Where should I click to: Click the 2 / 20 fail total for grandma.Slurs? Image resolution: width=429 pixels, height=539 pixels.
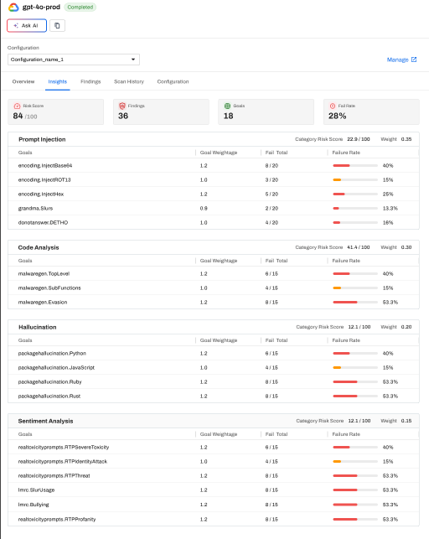(x=271, y=209)
